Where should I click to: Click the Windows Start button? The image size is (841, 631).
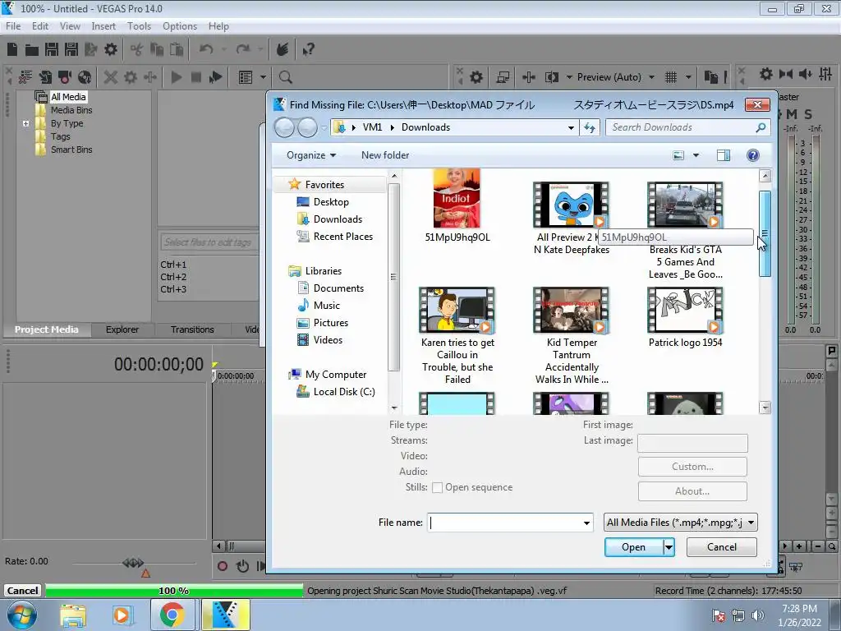22,615
